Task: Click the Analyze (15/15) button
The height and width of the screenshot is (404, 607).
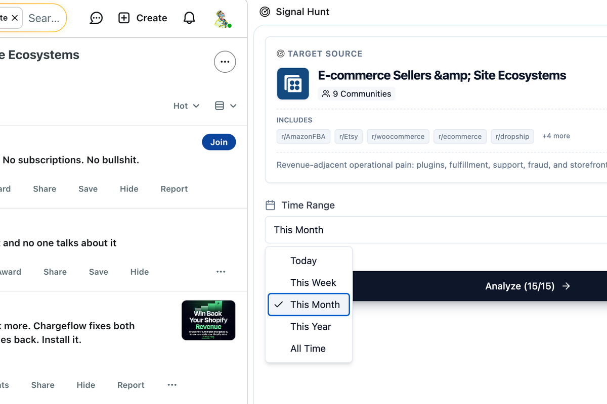Action: point(480,286)
